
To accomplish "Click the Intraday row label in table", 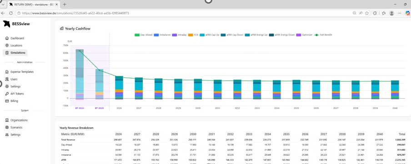I will pos(65,149).
